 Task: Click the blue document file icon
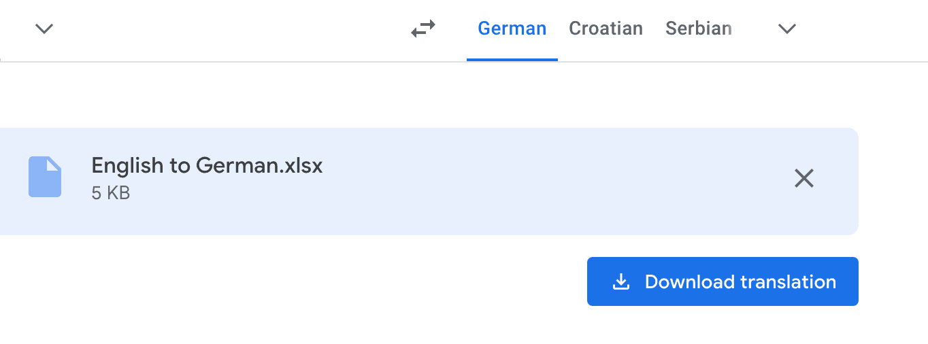pyautogui.click(x=45, y=177)
